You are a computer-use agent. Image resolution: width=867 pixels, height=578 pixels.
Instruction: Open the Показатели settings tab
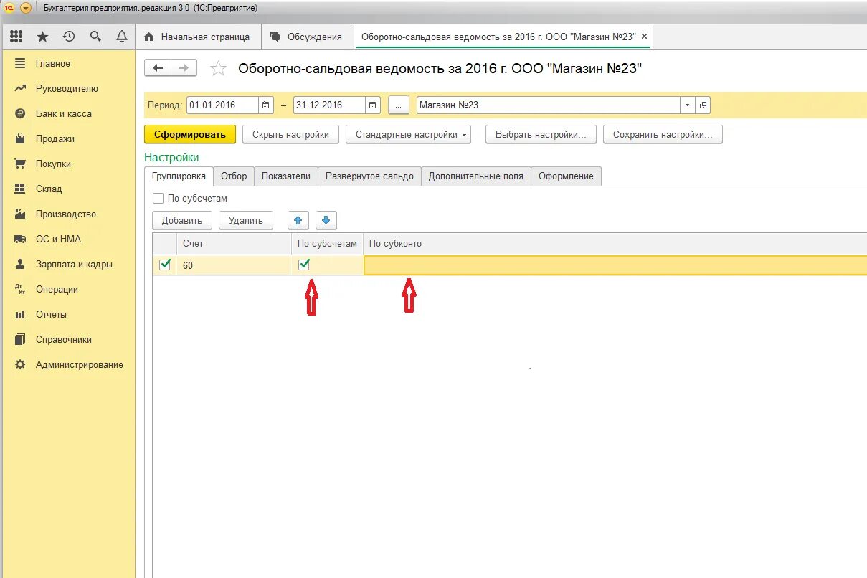tap(286, 176)
